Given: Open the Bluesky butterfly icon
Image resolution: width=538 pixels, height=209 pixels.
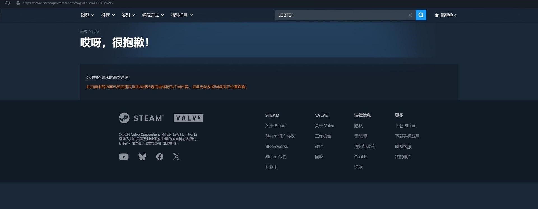Looking at the screenshot, I should click(142, 157).
